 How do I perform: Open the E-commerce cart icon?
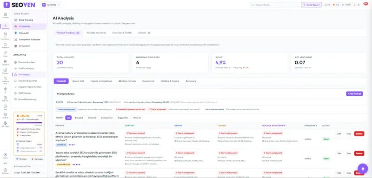tap(5, 35)
